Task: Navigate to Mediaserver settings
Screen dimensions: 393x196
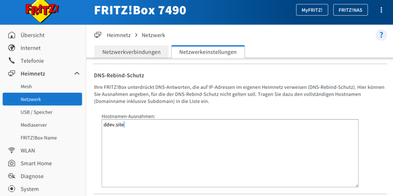Action: (x=33, y=125)
